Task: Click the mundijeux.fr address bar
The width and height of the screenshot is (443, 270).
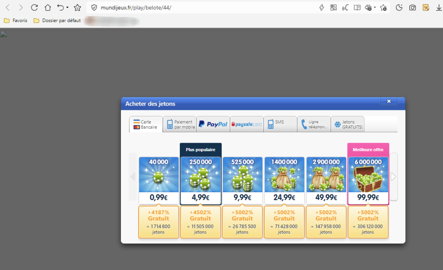Action: click(199, 8)
